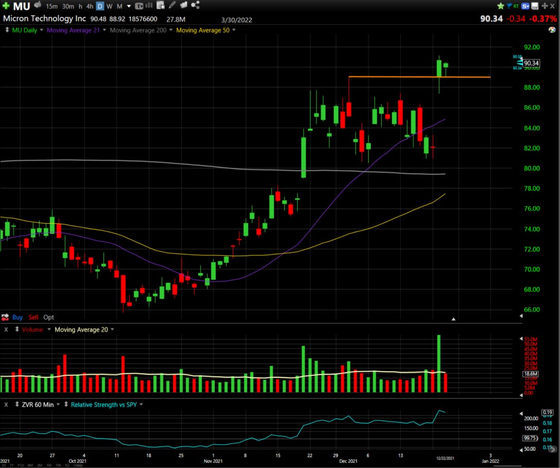Screen dimensions: 560x468
Task: Open the MU Daily dropdown arrow
Action: tap(41, 30)
